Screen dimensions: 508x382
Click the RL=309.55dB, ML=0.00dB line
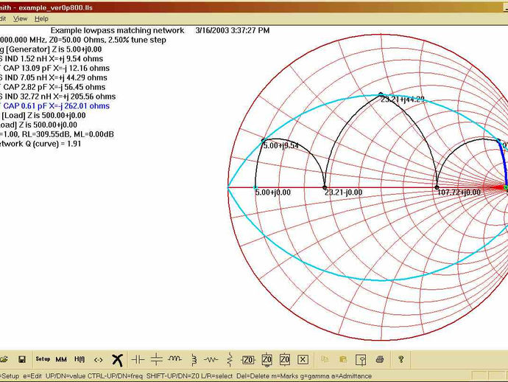(x=57, y=134)
